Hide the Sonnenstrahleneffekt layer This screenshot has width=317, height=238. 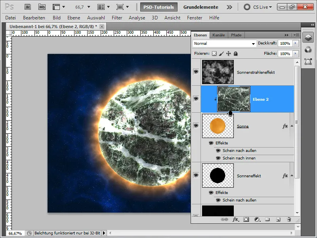[x=196, y=72]
